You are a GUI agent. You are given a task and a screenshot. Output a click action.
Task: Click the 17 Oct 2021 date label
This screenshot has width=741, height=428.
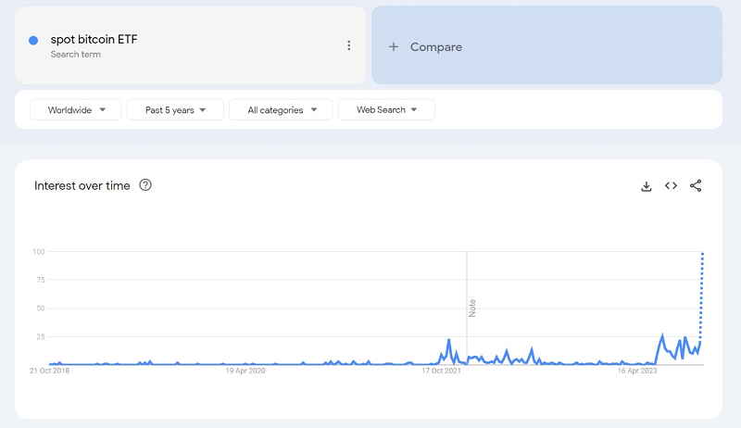(x=441, y=371)
